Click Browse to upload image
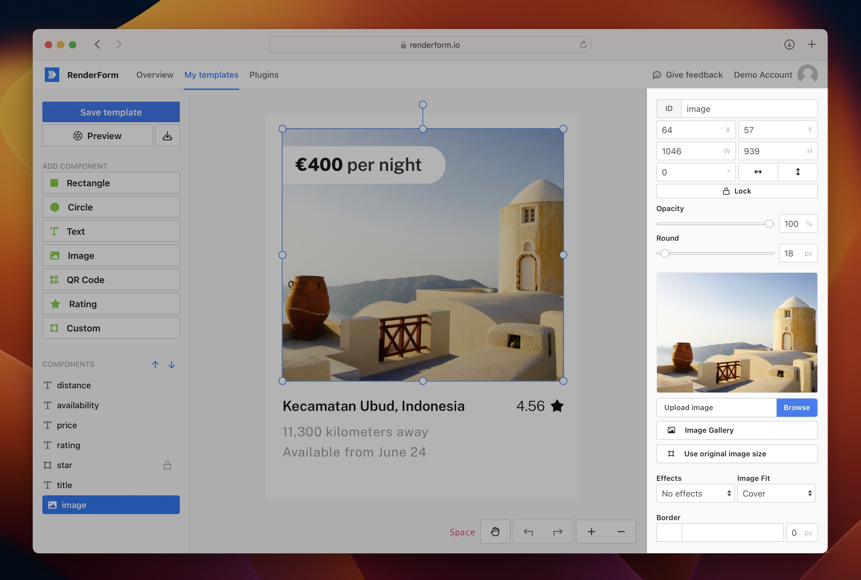Viewport: 861px width, 580px height. pyautogui.click(x=797, y=407)
